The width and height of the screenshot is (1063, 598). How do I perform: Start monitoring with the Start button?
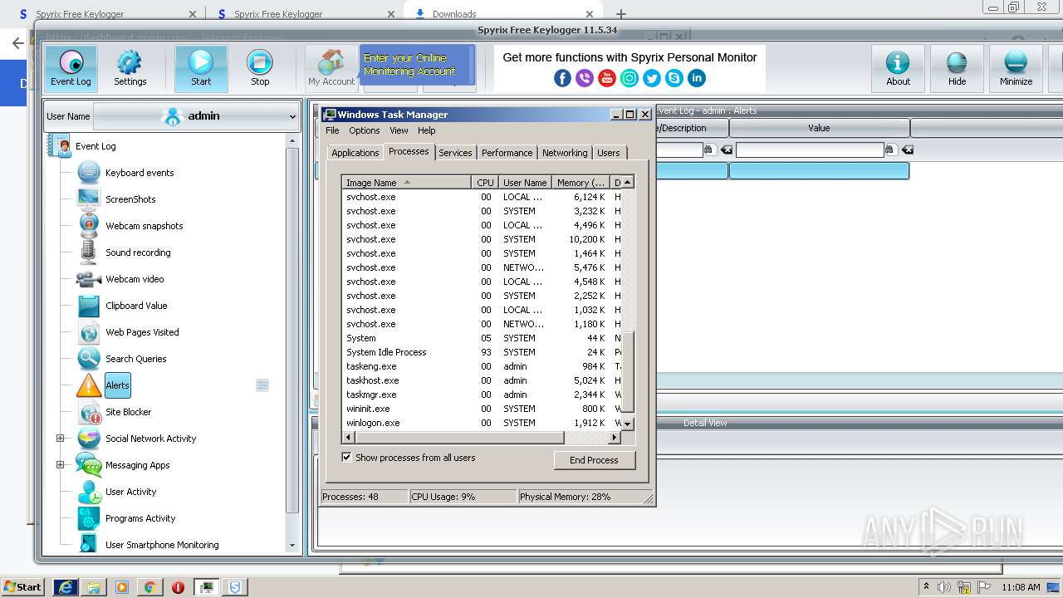click(201, 68)
